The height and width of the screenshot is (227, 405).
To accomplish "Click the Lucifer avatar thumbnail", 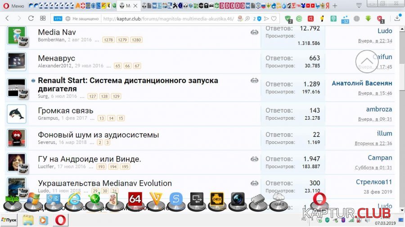I will click(17, 162).
